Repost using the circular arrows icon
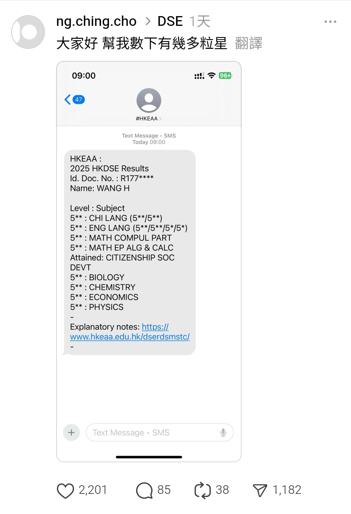The height and width of the screenshot is (514, 351). coord(203,490)
